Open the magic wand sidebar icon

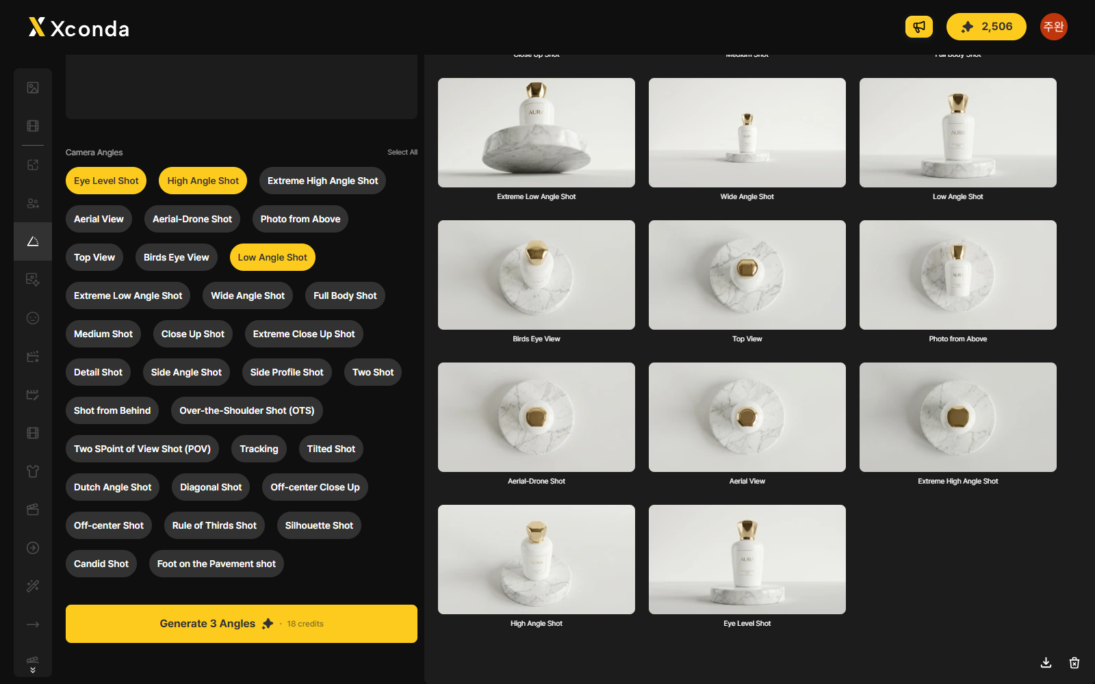33,586
